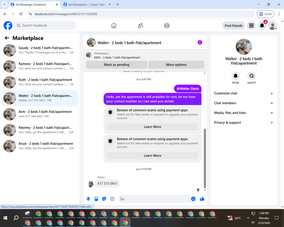Click More options button
Viewport: 284px width, 227px height.
176,65
